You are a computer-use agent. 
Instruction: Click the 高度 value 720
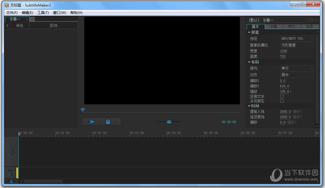point(283,56)
